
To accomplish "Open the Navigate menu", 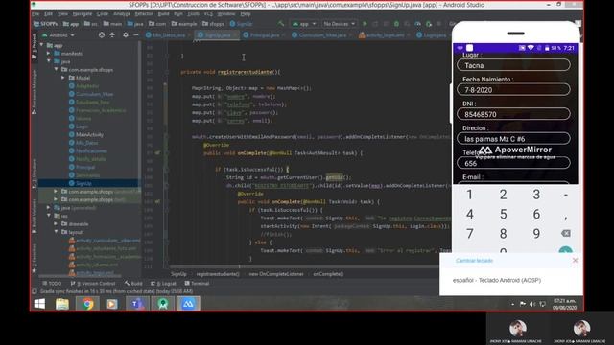I will (83, 13).
